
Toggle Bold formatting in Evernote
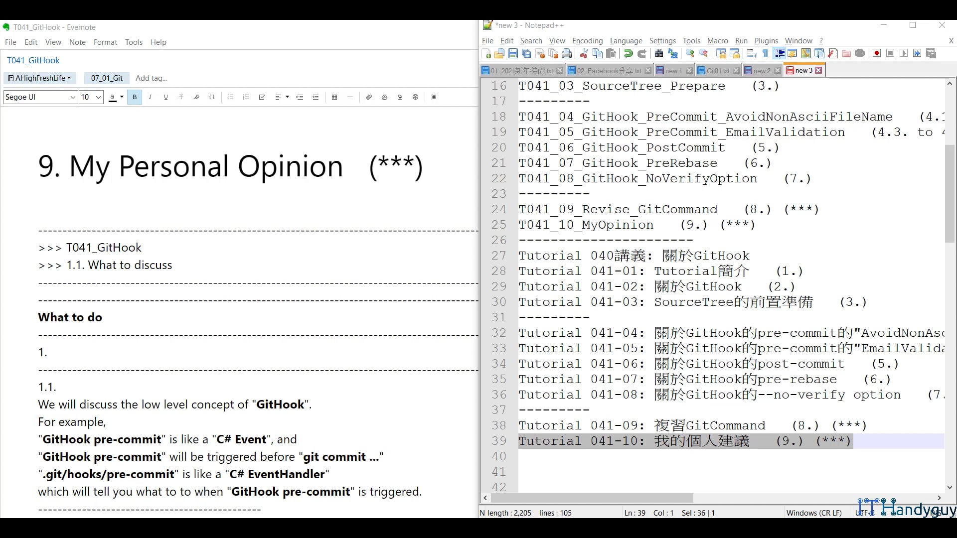135,97
